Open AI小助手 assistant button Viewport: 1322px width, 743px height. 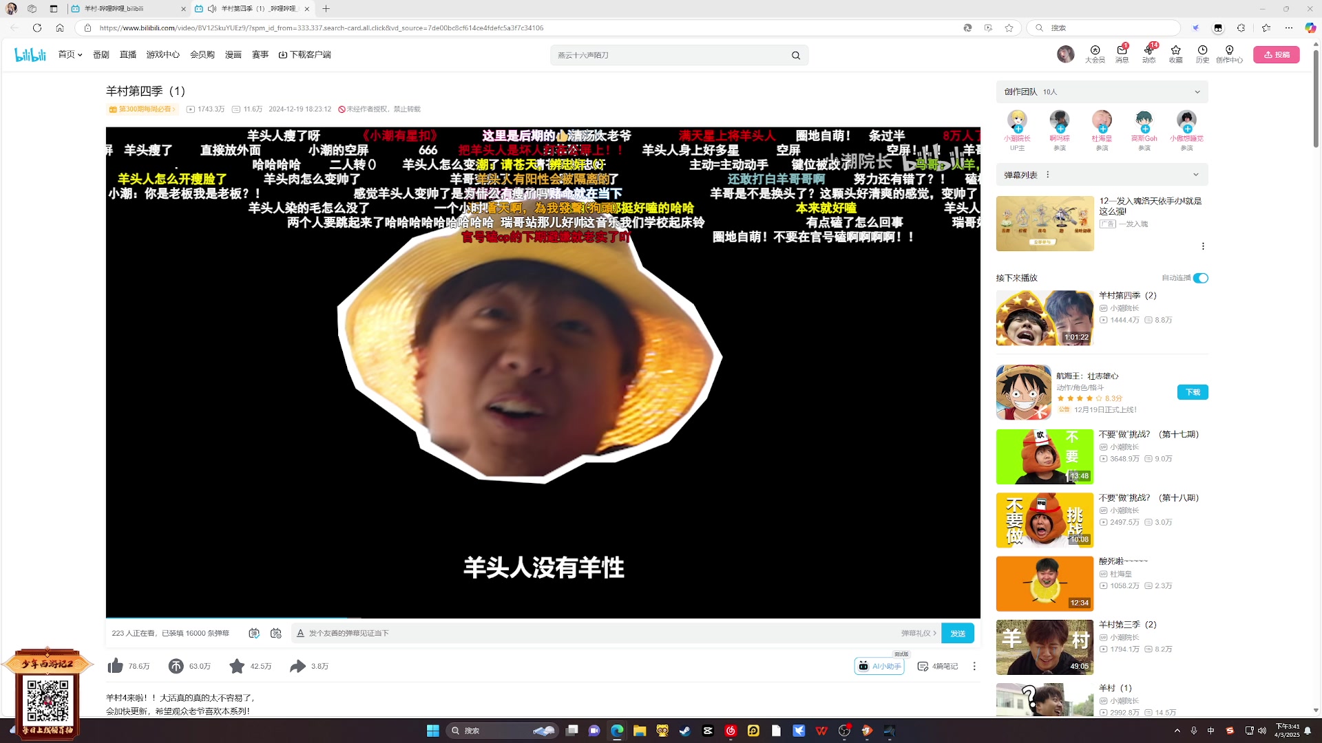[879, 666]
